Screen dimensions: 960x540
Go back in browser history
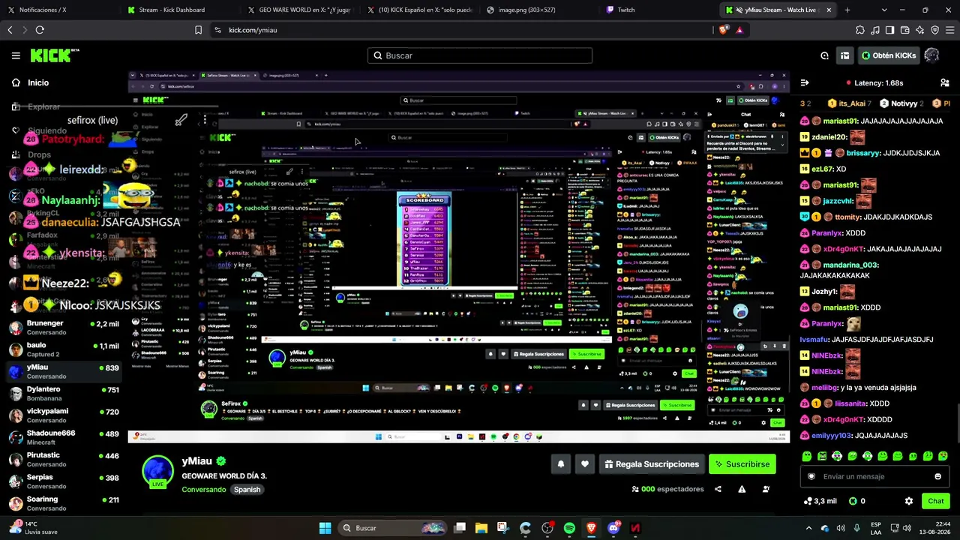tap(10, 30)
